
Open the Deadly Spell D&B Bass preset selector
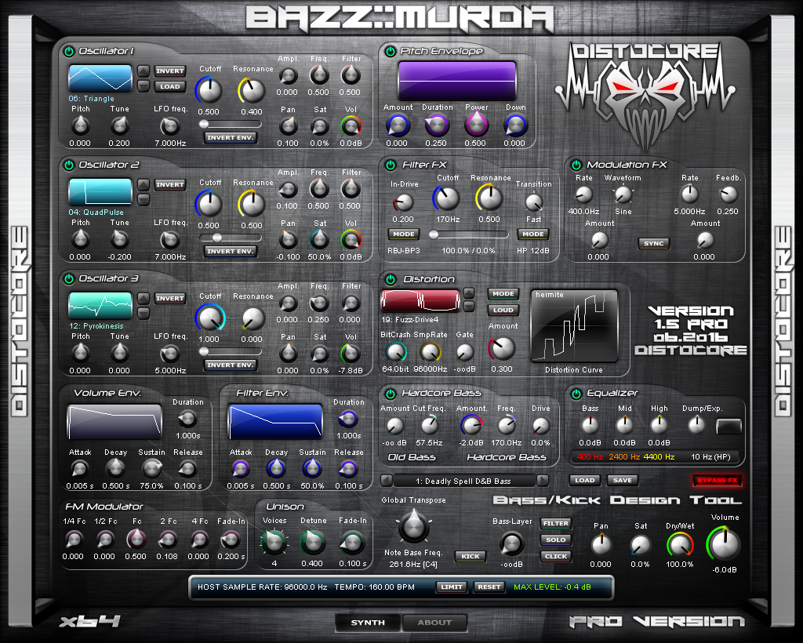464,481
